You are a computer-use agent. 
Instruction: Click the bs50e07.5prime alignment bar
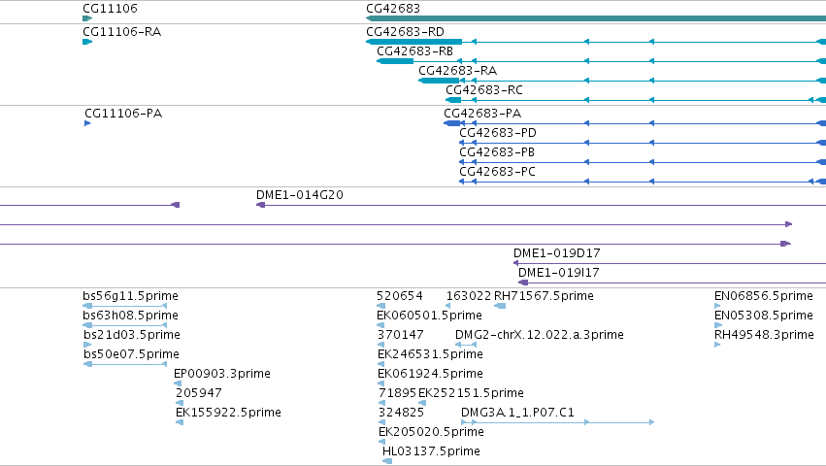(125, 364)
